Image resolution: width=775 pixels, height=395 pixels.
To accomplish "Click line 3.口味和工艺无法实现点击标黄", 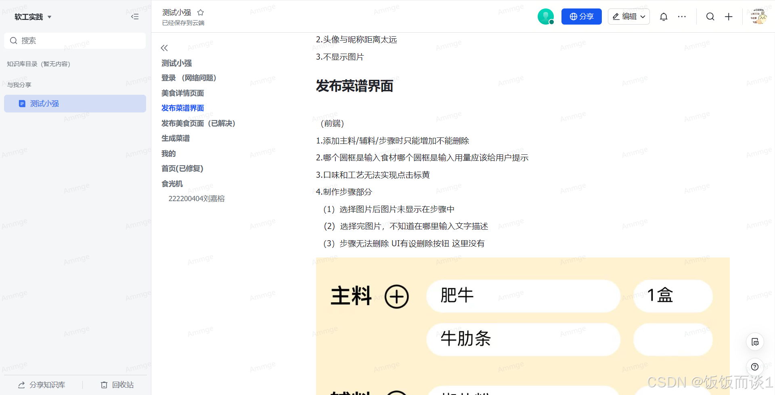I will (x=373, y=175).
